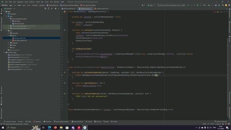Click the Windows Start button
Viewport: 231px width, 130px height.
3,127
